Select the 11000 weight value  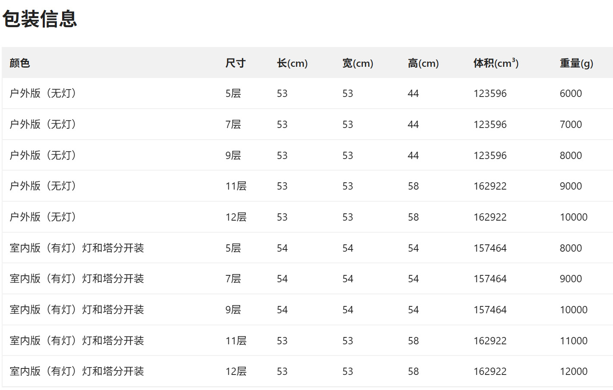[574, 341]
